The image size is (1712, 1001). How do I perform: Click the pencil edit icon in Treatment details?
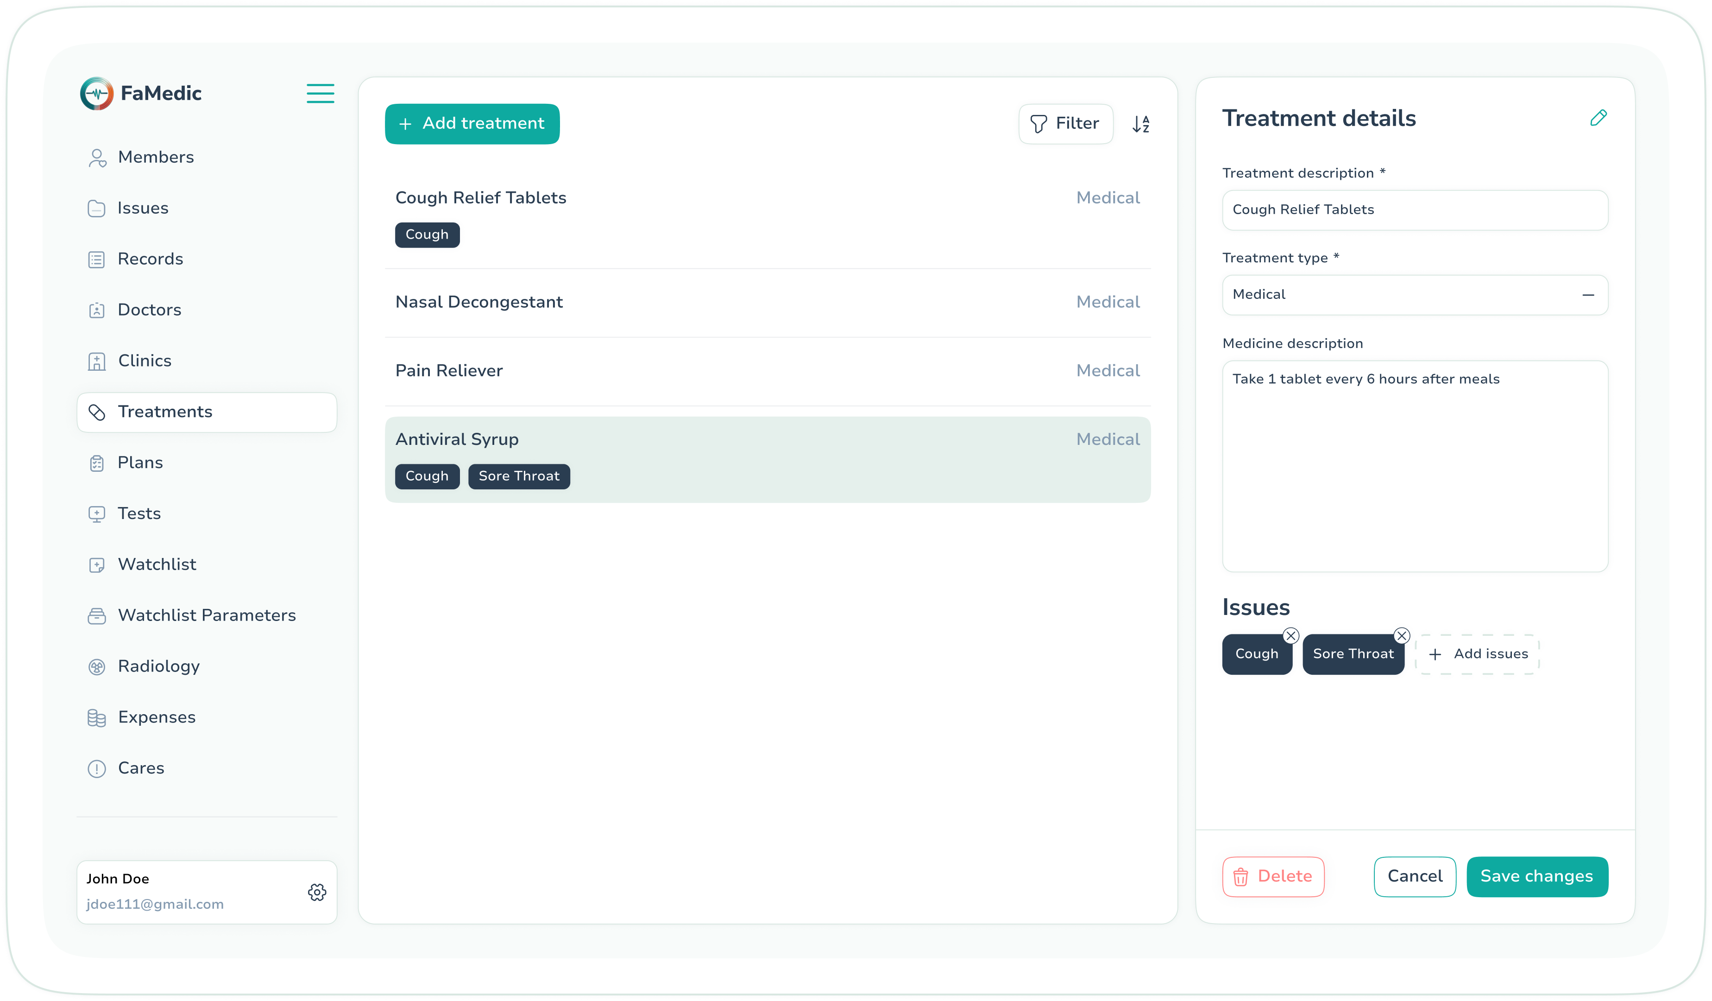click(1598, 118)
